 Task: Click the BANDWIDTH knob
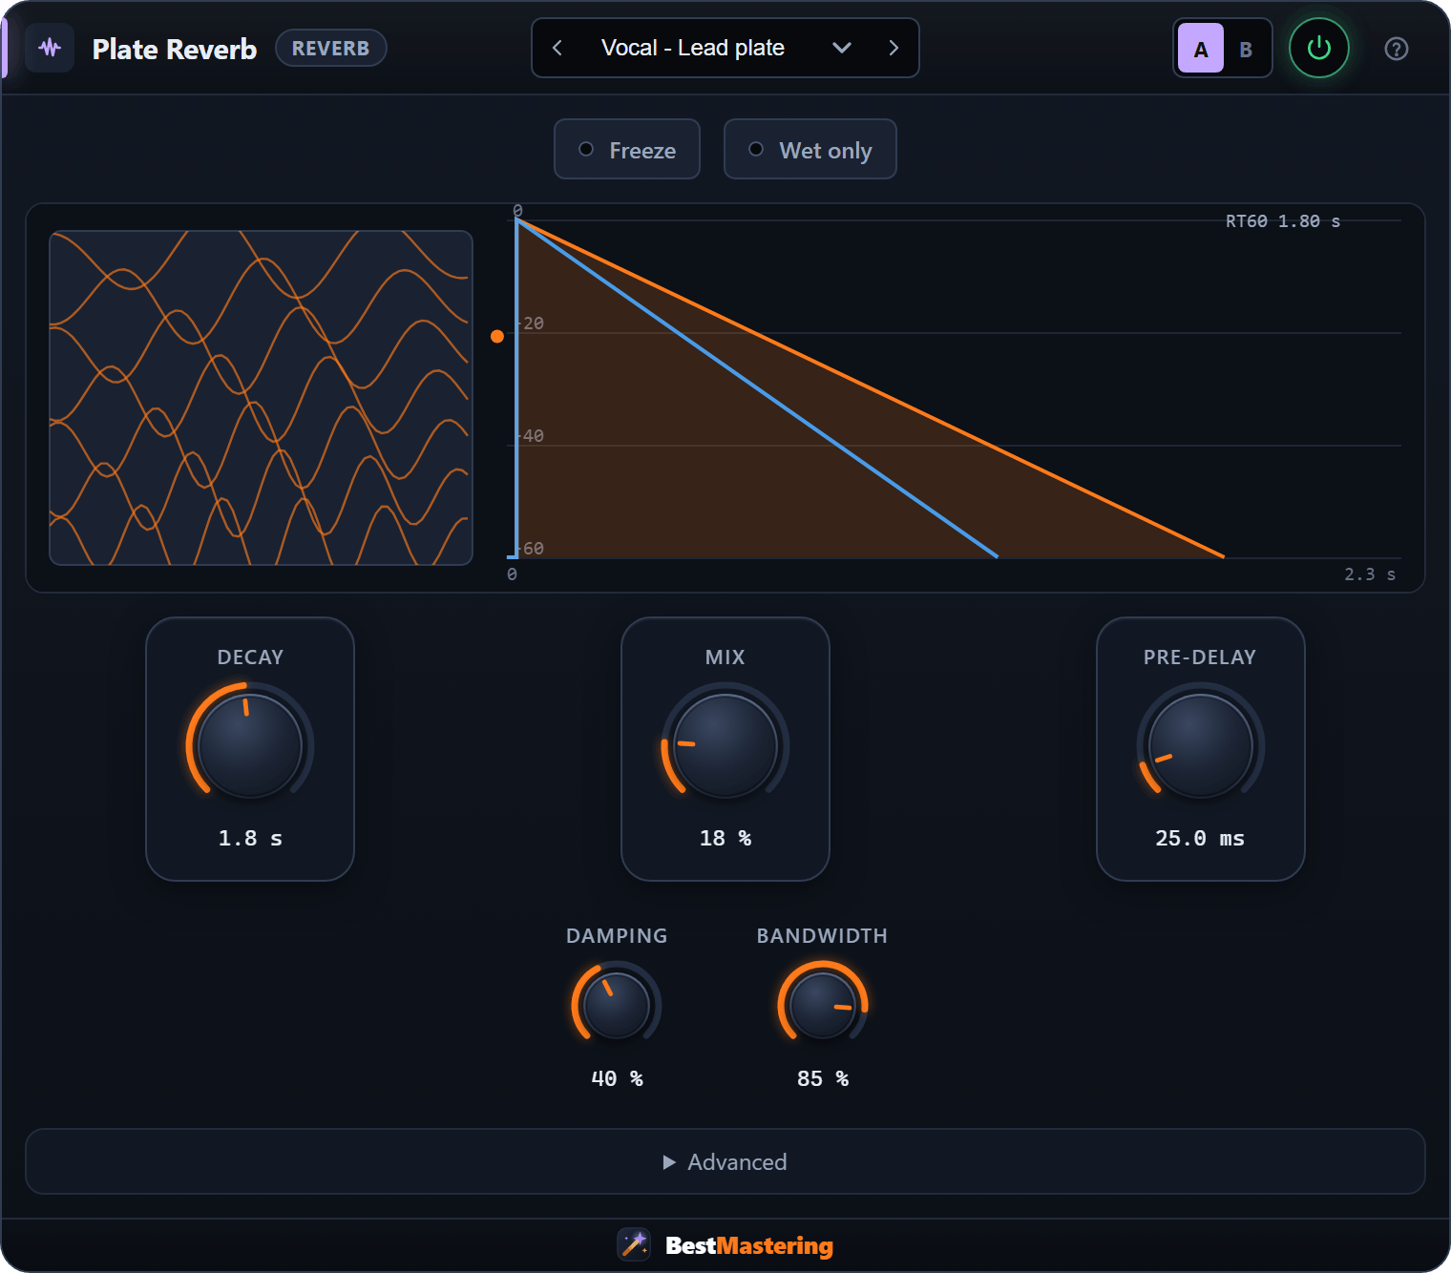822,1005
